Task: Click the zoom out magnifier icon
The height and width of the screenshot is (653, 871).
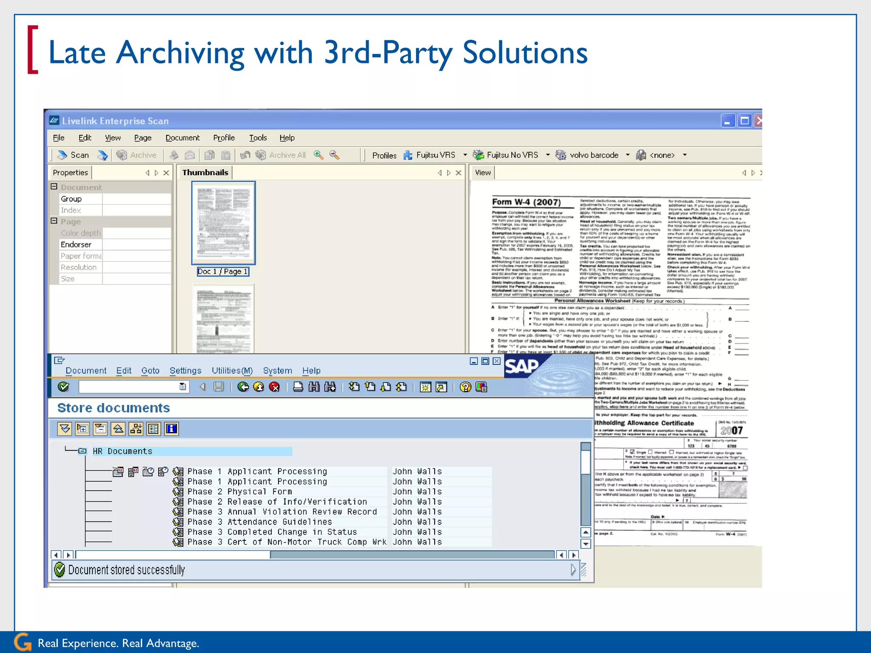Action: [x=335, y=155]
